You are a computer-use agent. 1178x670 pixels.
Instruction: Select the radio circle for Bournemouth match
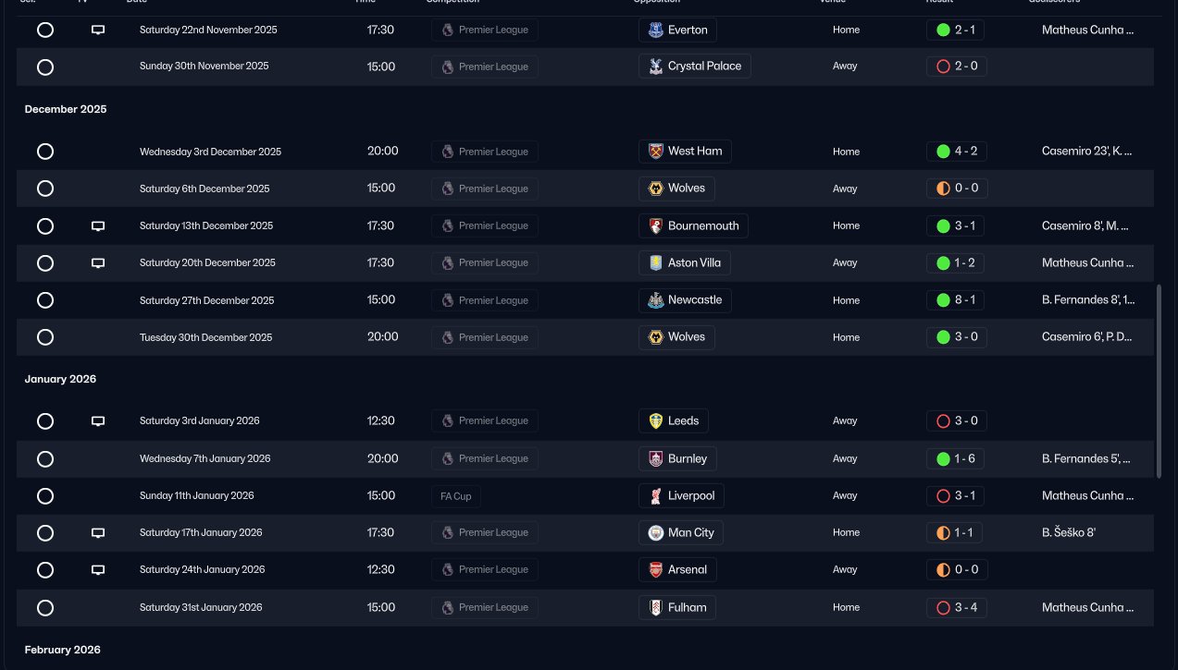45,225
